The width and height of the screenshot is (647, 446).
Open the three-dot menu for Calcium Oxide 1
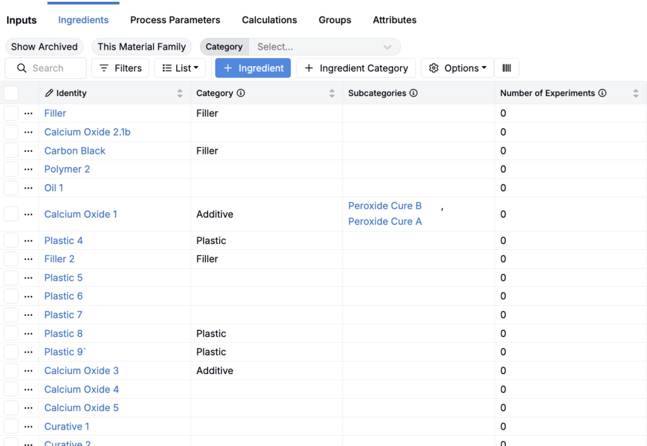click(x=28, y=214)
